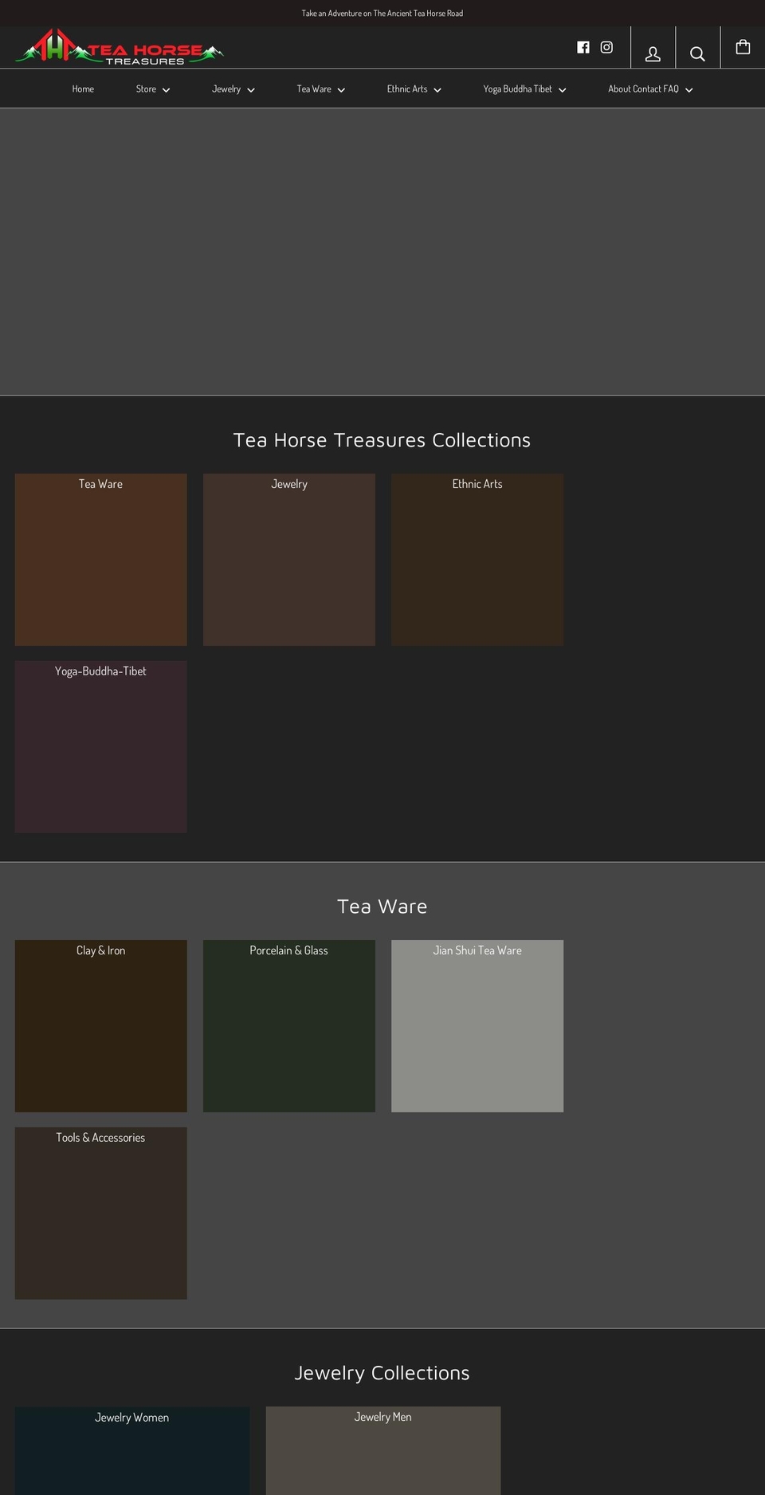The image size is (765, 1495).
Task: Open the Jewelry navigation menu item
Action: (x=226, y=89)
